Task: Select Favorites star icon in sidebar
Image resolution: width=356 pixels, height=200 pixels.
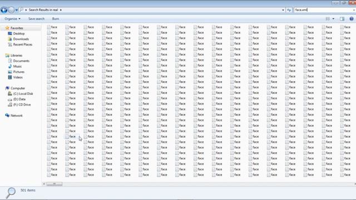Action: (x=7, y=28)
